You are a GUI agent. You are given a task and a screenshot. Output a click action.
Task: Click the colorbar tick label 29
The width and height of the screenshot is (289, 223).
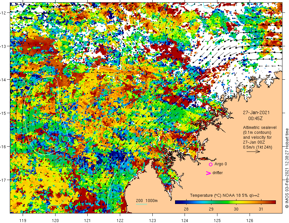click(x=211, y=209)
